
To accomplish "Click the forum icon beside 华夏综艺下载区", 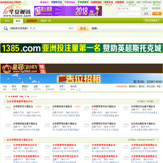I will tap(8, 108).
